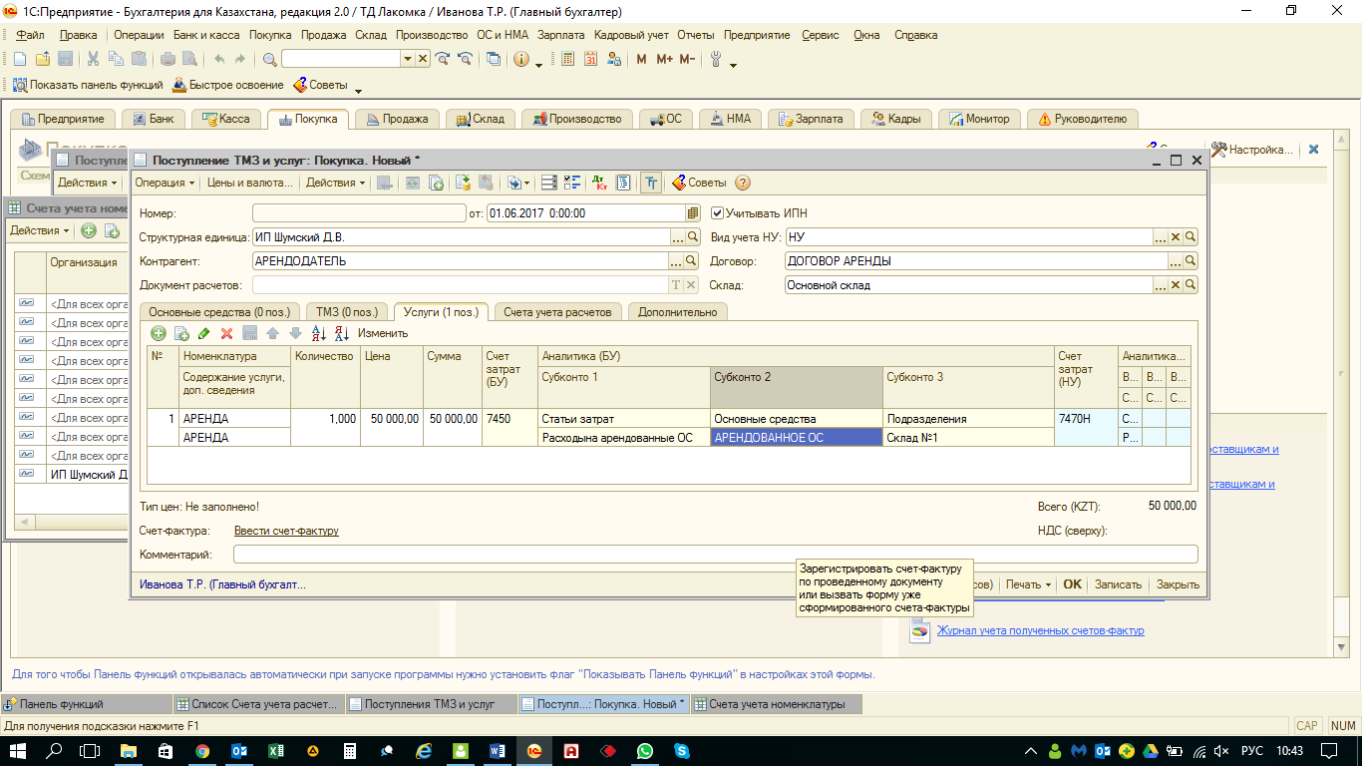This screenshot has width=1362, height=766.
Task: Click the wrench tools icon in main toolbar
Action: (x=715, y=59)
